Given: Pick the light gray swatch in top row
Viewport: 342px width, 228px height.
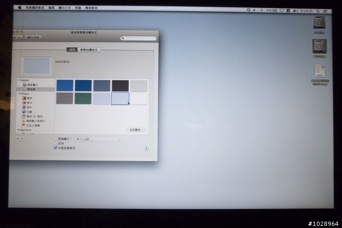Looking at the screenshot, I should (x=139, y=86).
